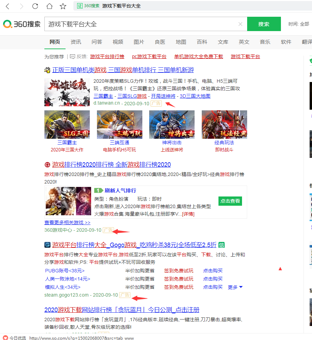Viewport: 312px width, 340px height.
Task: Open the browser home page icon
Action: pos(49,6)
